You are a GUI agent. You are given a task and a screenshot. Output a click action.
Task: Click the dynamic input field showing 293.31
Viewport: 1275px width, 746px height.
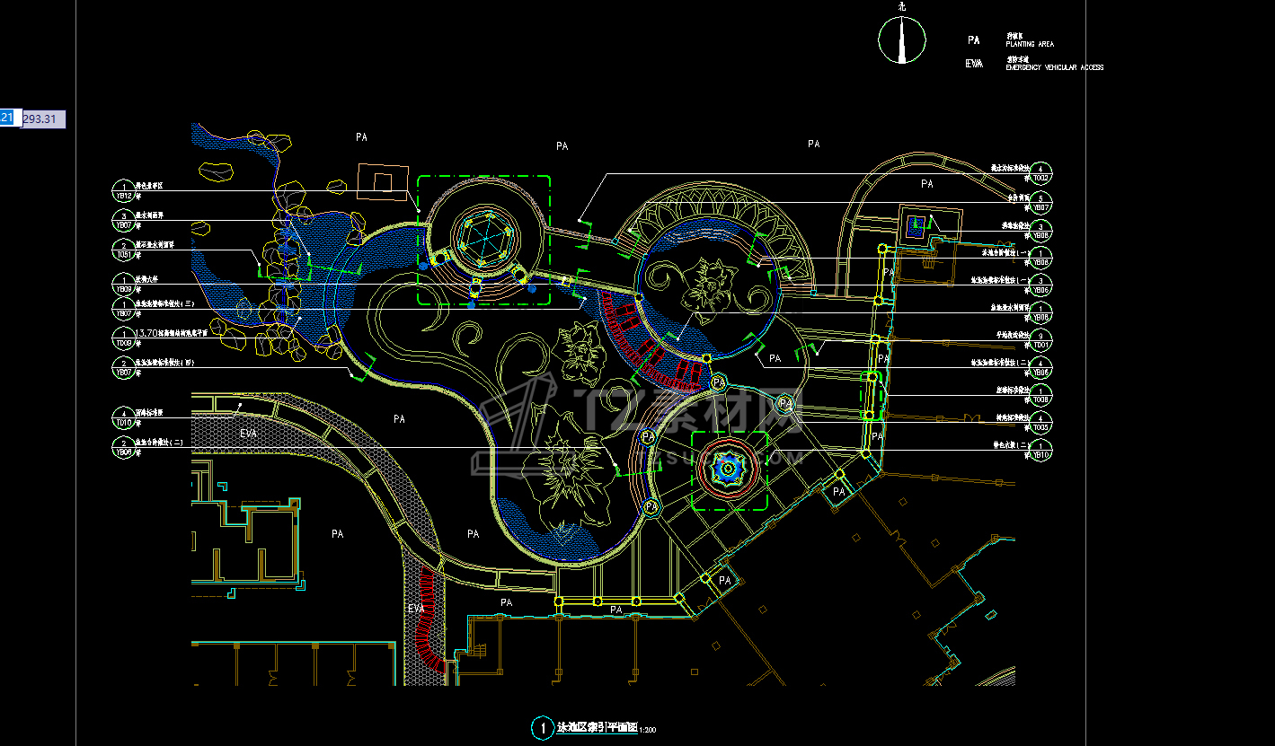click(42, 118)
